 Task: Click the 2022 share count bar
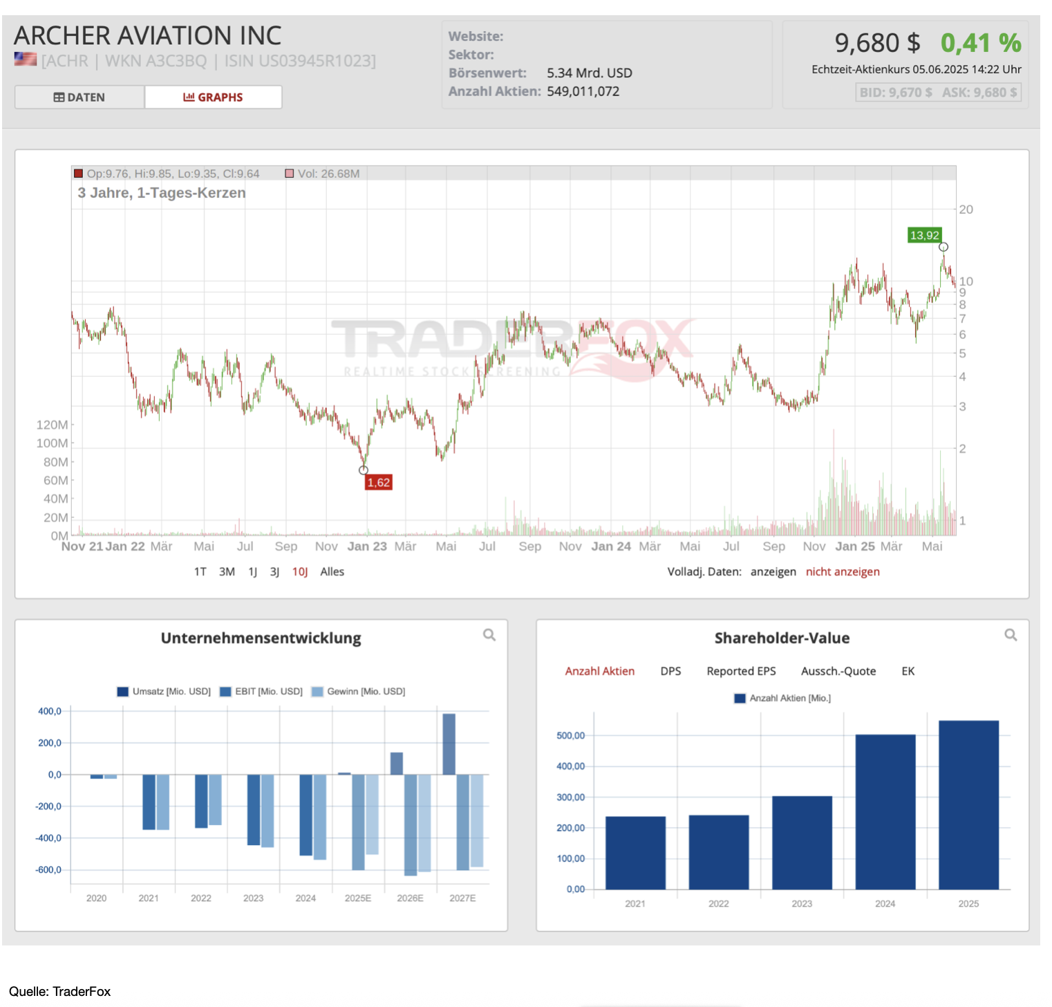pyautogui.click(x=719, y=852)
